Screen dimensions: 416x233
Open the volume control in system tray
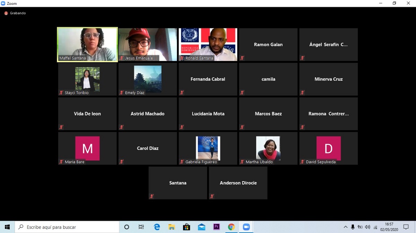pyautogui.click(x=367, y=227)
